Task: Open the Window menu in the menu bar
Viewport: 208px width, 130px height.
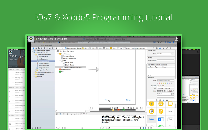Action: [112, 36]
